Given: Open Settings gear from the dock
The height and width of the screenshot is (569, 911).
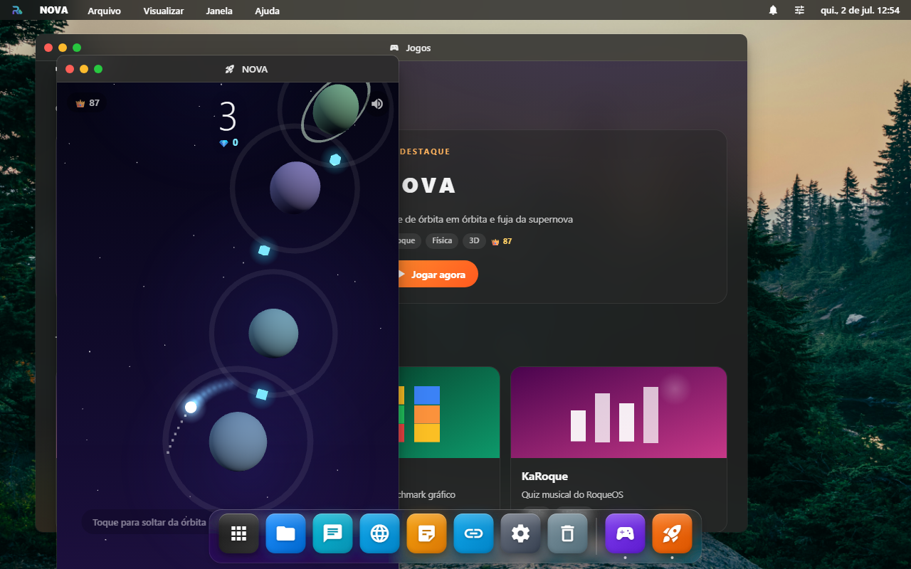Looking at the screenshot, I should [521, 533].
